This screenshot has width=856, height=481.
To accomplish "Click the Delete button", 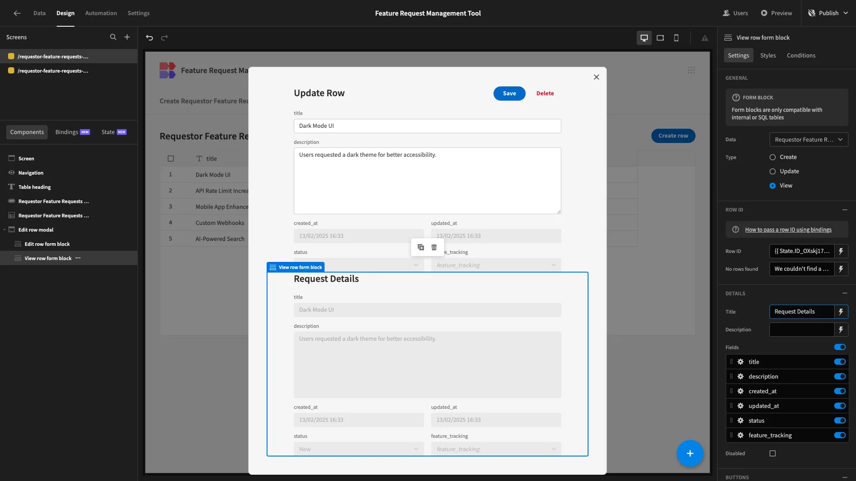I will point(545,94).
